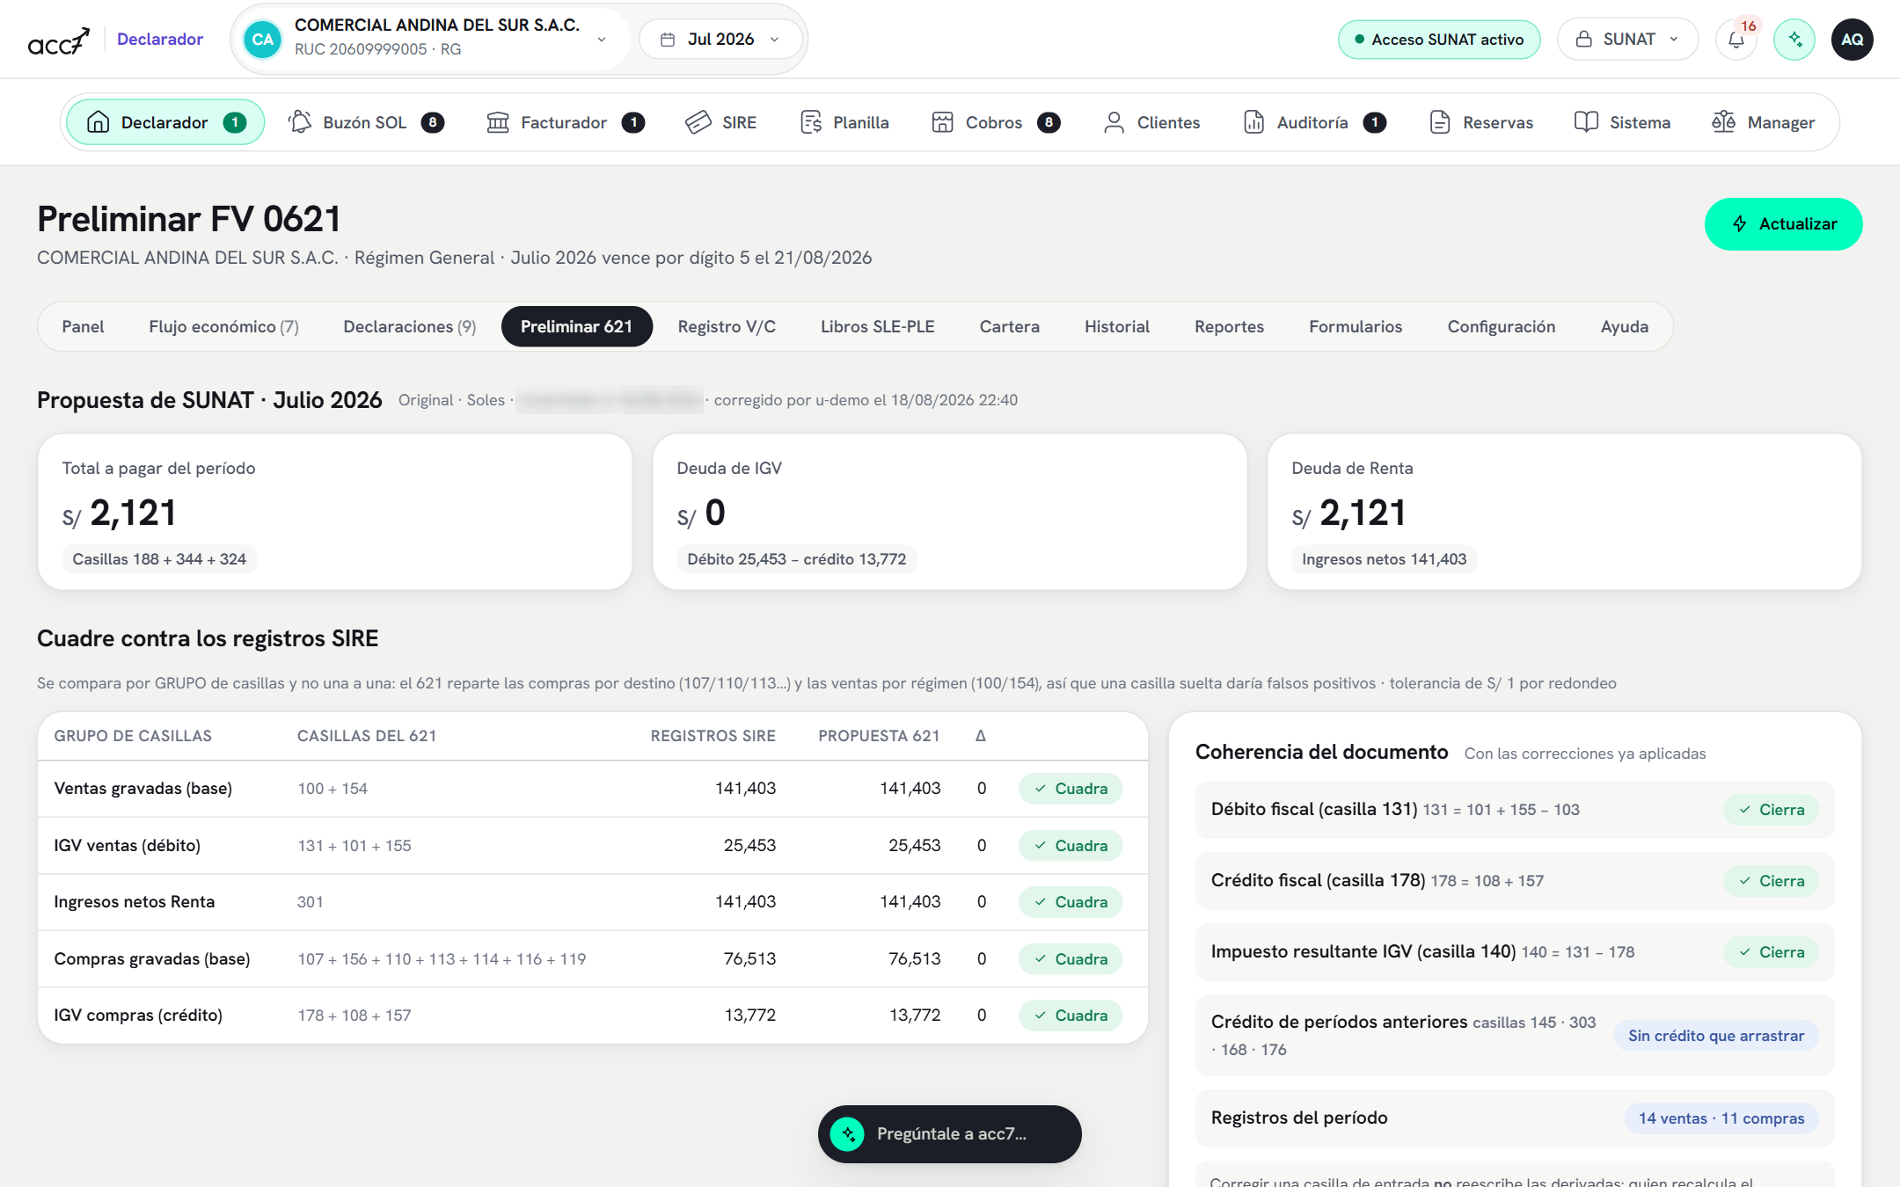The image size is (1900, 1187).
Task: Open the Facturador building icon
Action: tap(498, 122)
